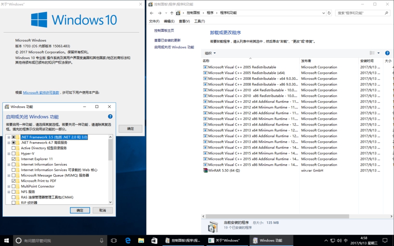Open the View (V) menu

(184, 21)
